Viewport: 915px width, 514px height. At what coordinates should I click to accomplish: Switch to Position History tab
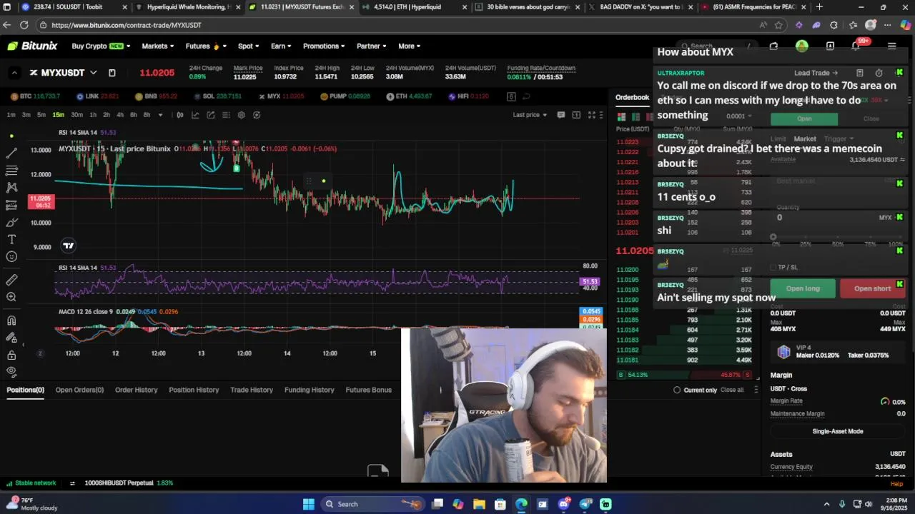194,390
